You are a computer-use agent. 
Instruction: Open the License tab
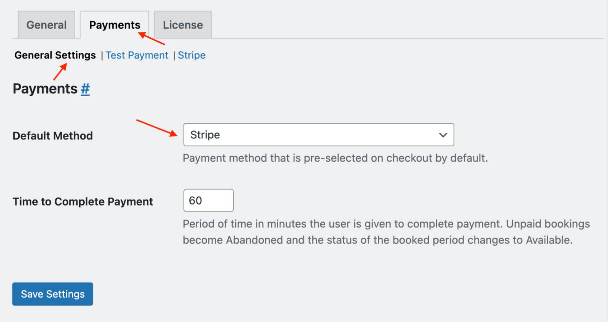click(183, 25)
